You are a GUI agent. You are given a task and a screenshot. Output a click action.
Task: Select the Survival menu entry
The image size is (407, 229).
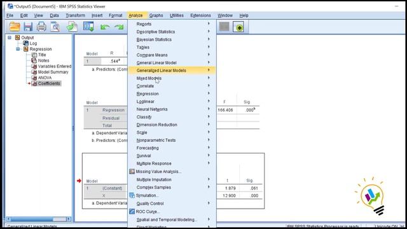(172, 156)
